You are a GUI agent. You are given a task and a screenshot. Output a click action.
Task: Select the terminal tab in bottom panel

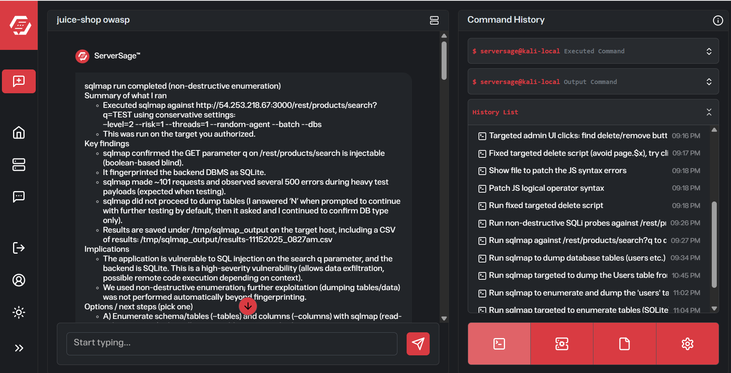[499, 344]
